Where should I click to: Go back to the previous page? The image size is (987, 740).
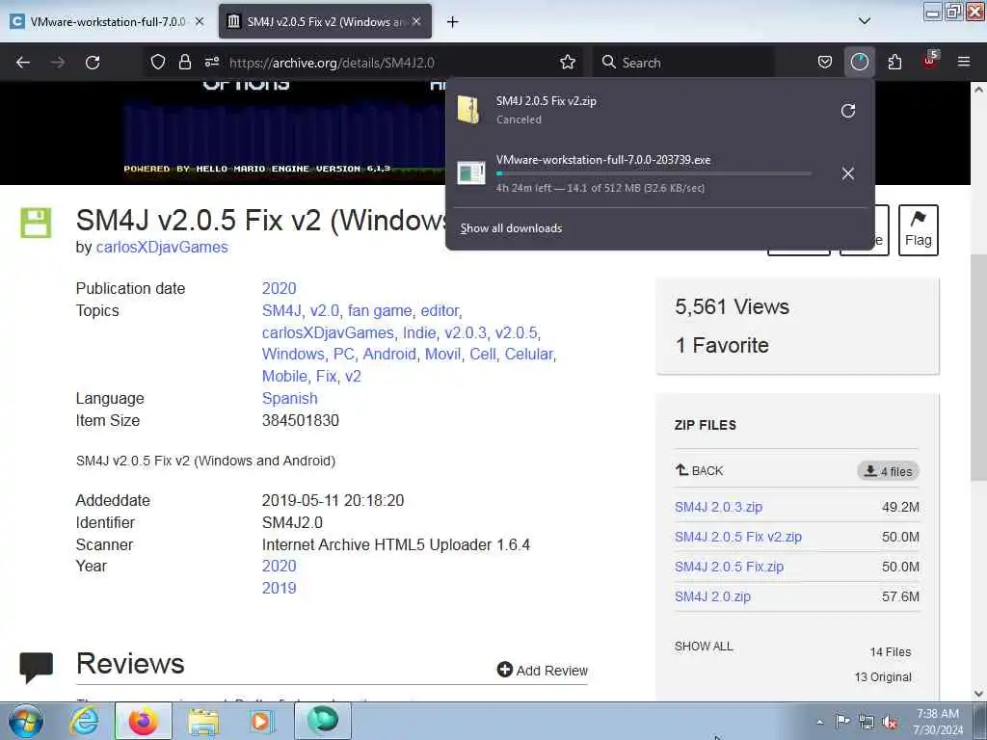[x=23, y=63]
